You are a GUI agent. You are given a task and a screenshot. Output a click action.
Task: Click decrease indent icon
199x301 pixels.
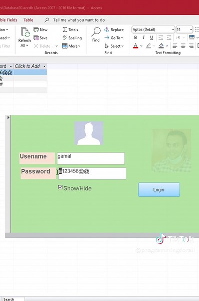pos(161,38)
